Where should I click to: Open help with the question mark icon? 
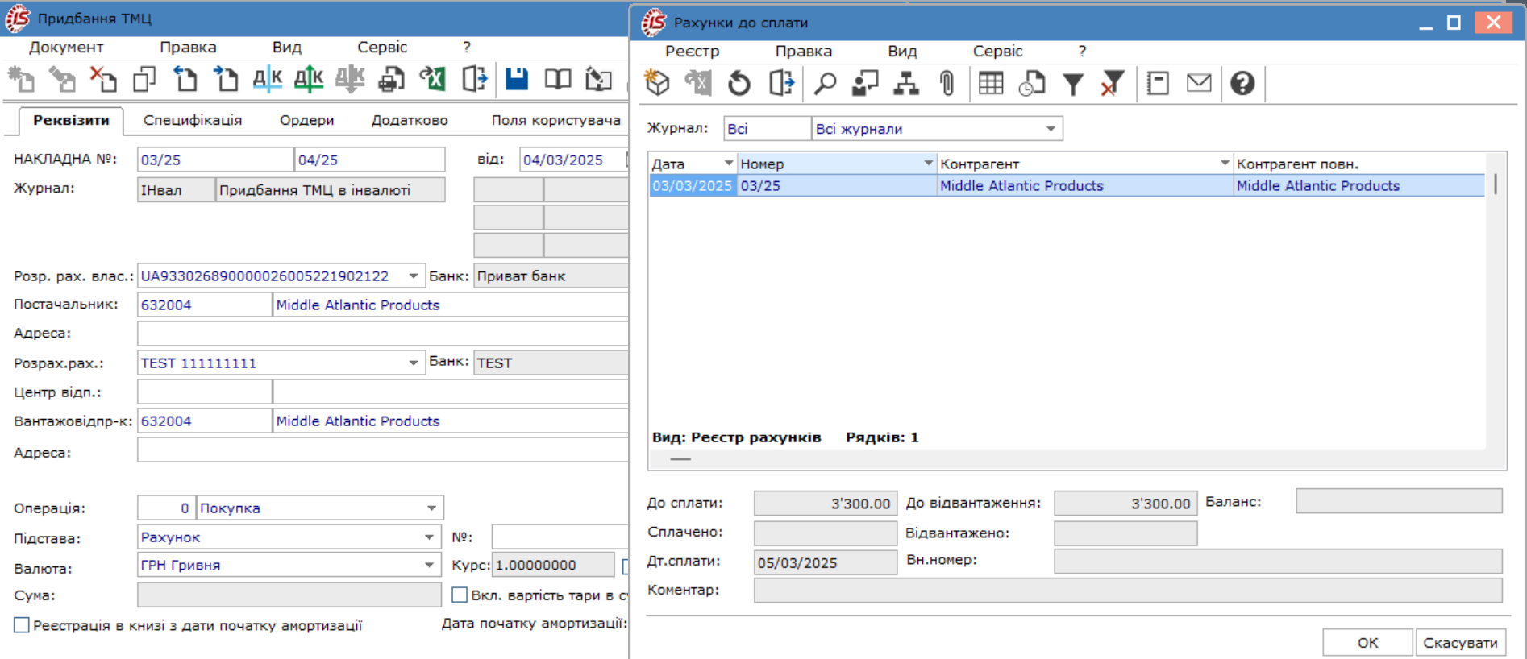[1242, 83]
